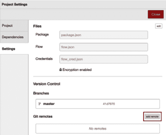Click the Package field label
166x135 pixels.
(x=42, y=34)
